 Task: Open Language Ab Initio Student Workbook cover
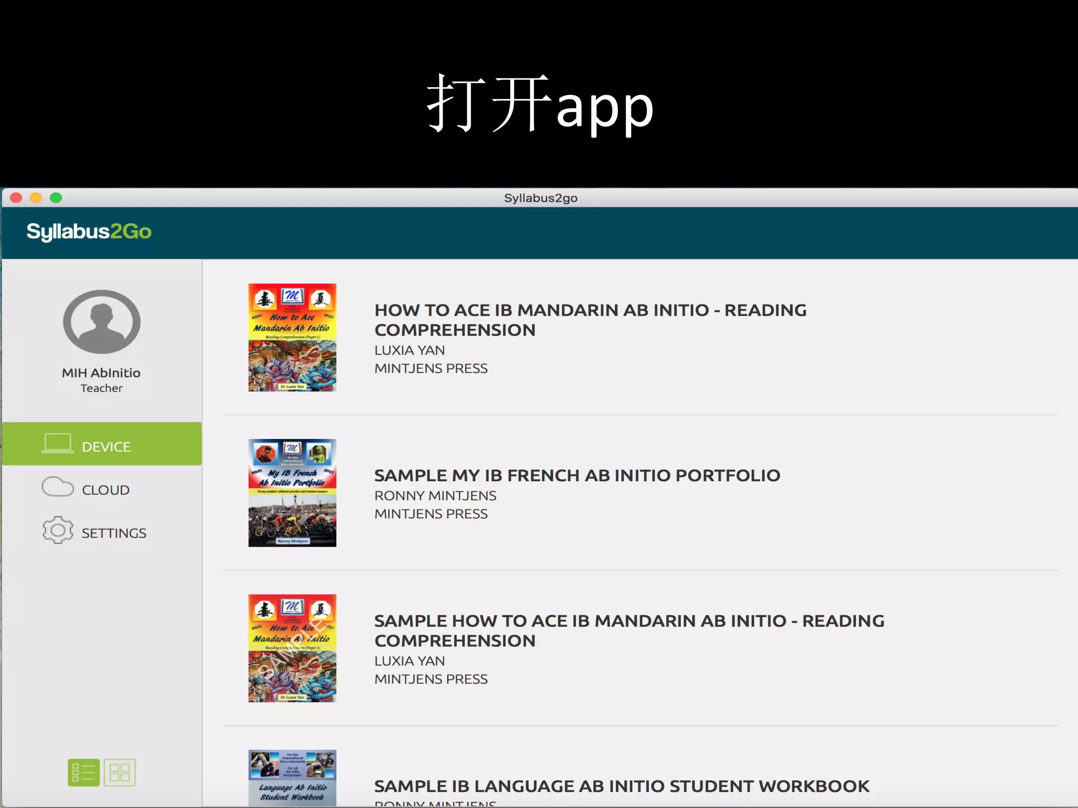(x=292, y=777)
